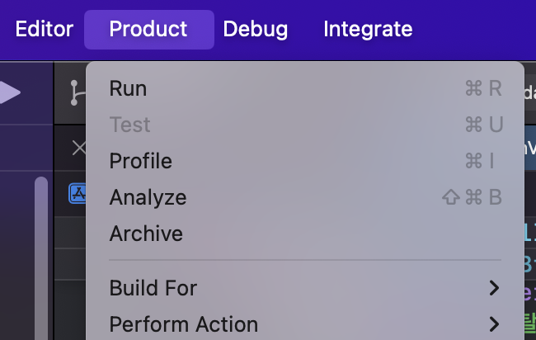
Task: Expand the Build For submenu arrow
Action: (494, 288)
